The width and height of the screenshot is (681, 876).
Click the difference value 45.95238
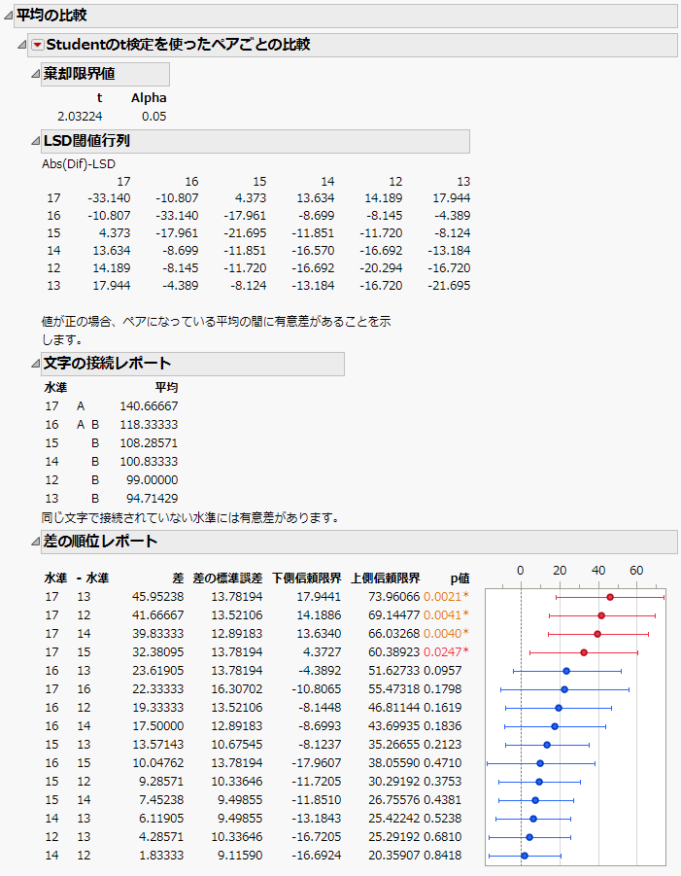[x=158, y=597]
